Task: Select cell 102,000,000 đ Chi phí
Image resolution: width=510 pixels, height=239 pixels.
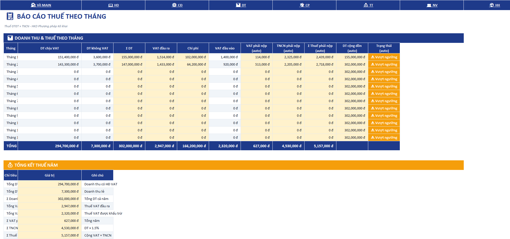Action: tap(193, 57)
